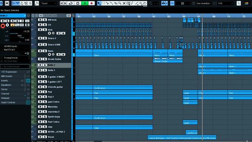Click the Laura Branigan Self Control vocal clip
The width and height of the screenshot is (252, 142).
tap(182, 137)
